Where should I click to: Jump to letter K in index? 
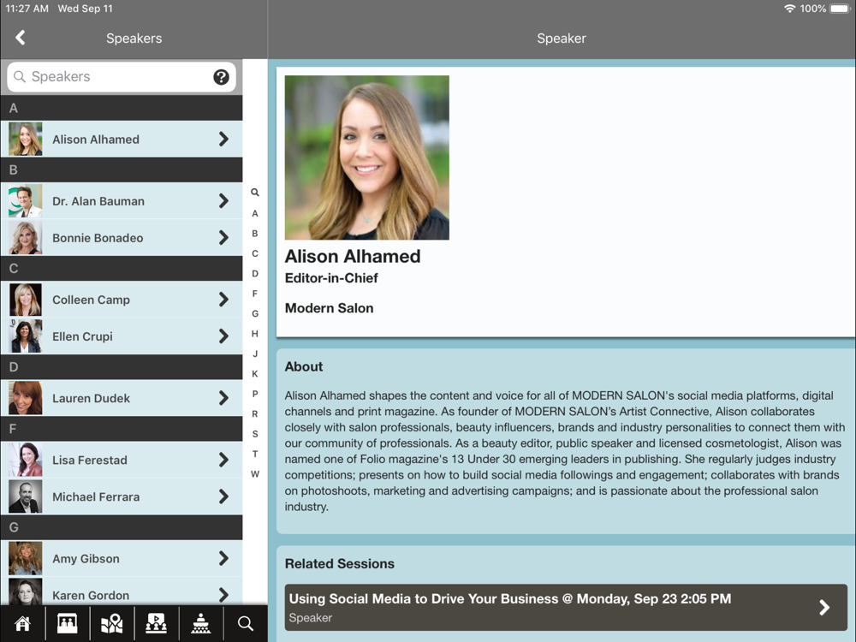pos(255,373)
